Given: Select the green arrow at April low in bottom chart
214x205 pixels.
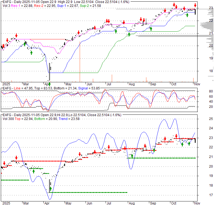Looking at the screenshot, I should click(x=50, y=188).
